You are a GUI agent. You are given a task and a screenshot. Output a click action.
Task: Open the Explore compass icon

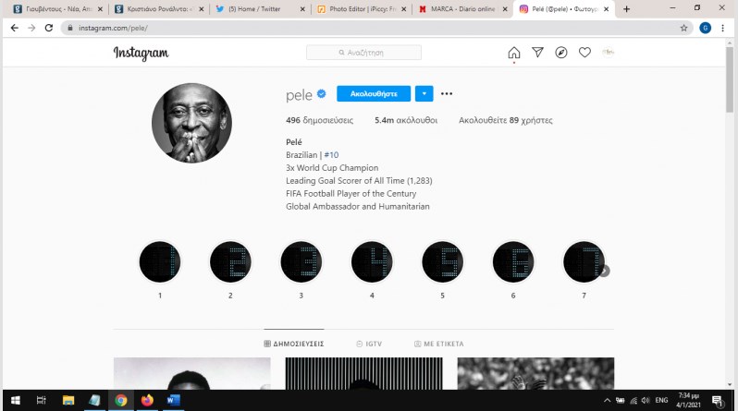click(561, 53)
